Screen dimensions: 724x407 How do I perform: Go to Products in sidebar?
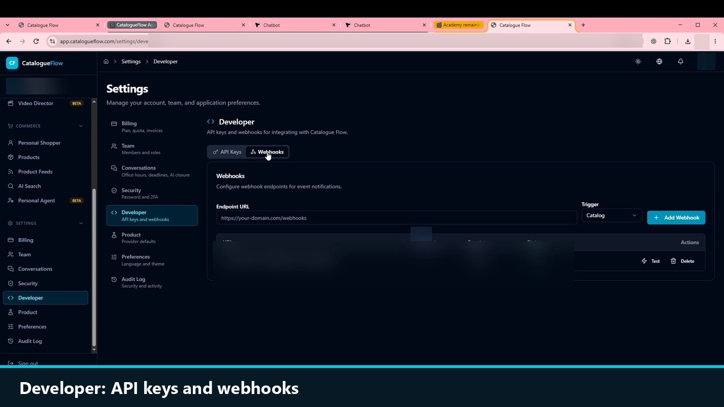tap(45, 157)
